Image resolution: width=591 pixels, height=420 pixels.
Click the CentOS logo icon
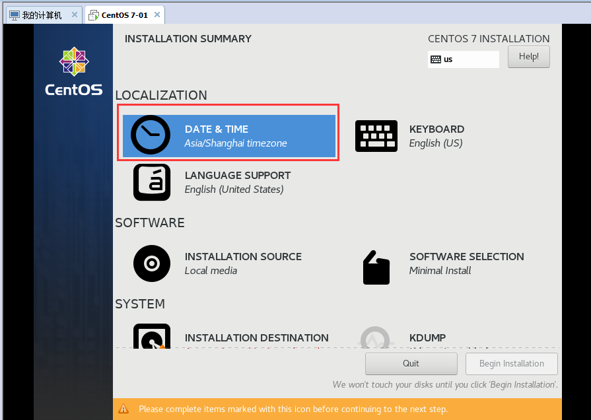[74, 61]
